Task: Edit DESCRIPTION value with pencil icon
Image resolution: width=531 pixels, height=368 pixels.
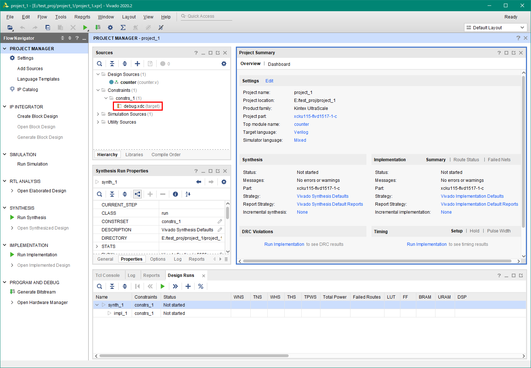Action: 220,230
